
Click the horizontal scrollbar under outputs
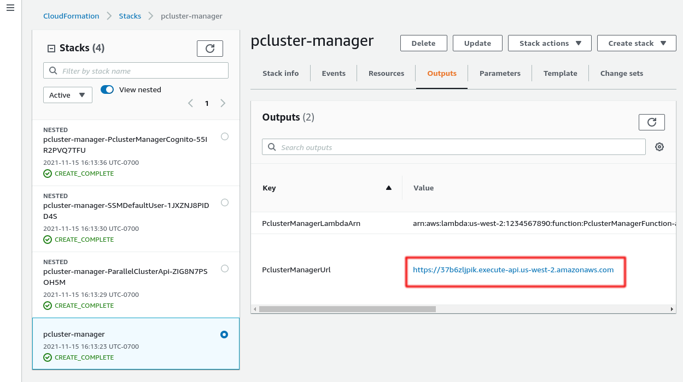347,309
